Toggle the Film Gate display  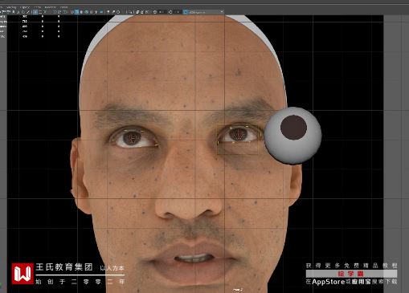pyautogui.click(x=40, y=12)
